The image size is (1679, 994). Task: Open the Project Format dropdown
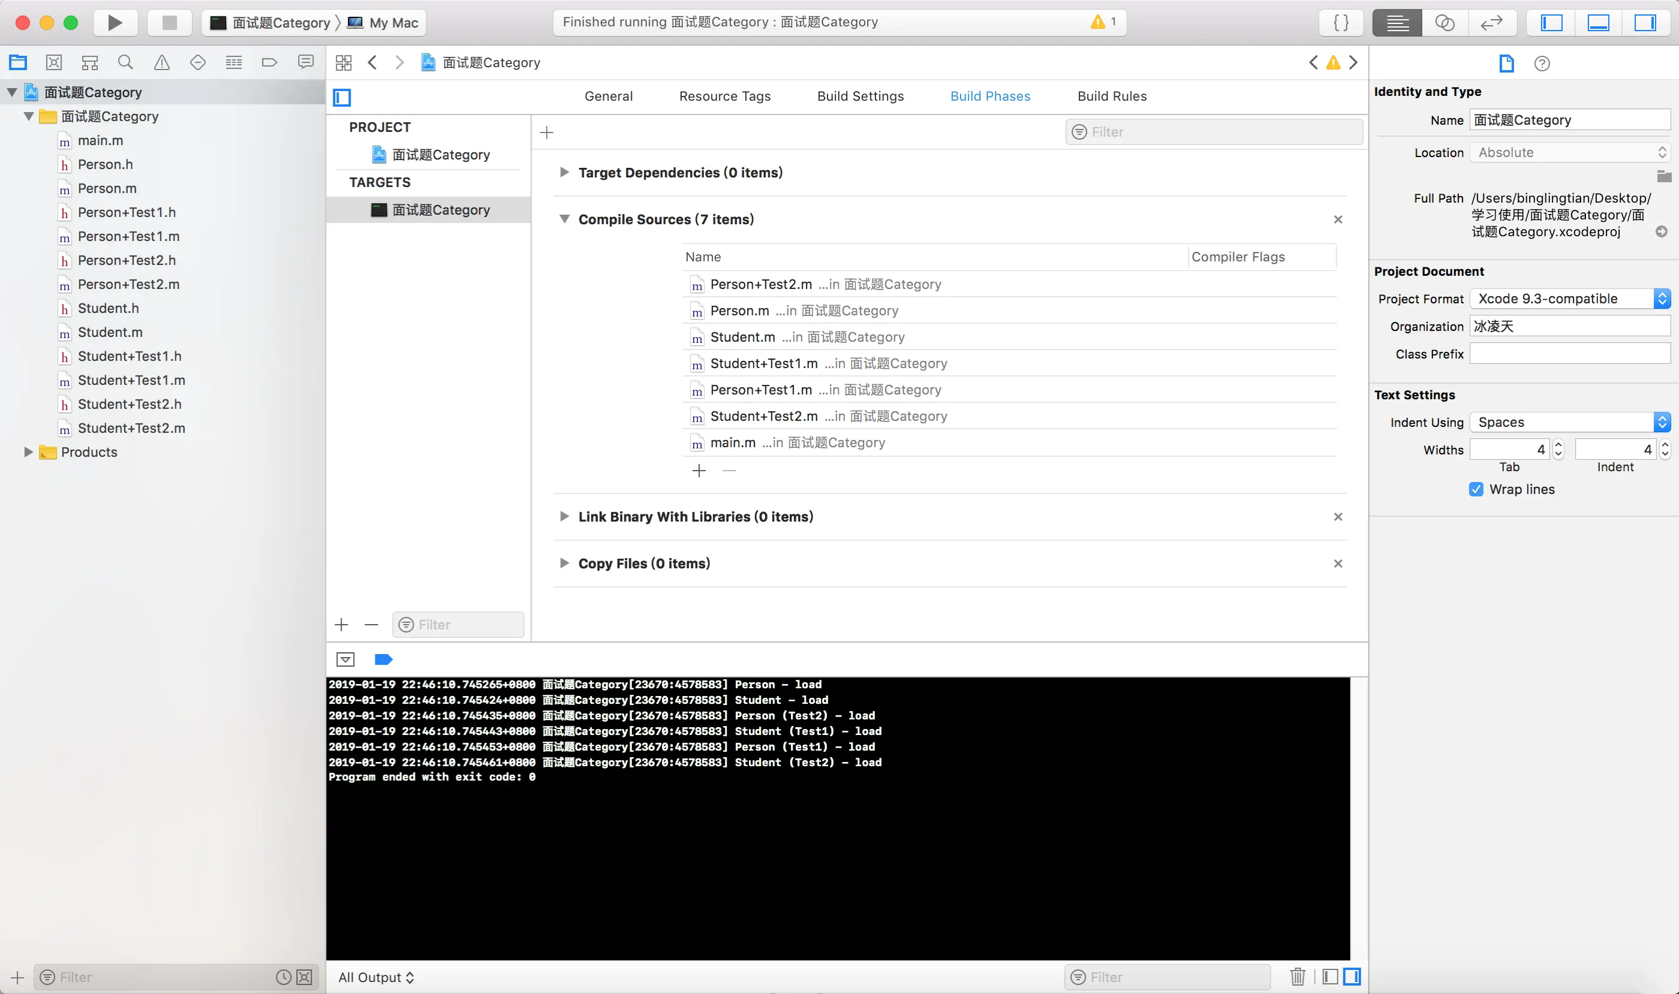tap(1569, 299)
